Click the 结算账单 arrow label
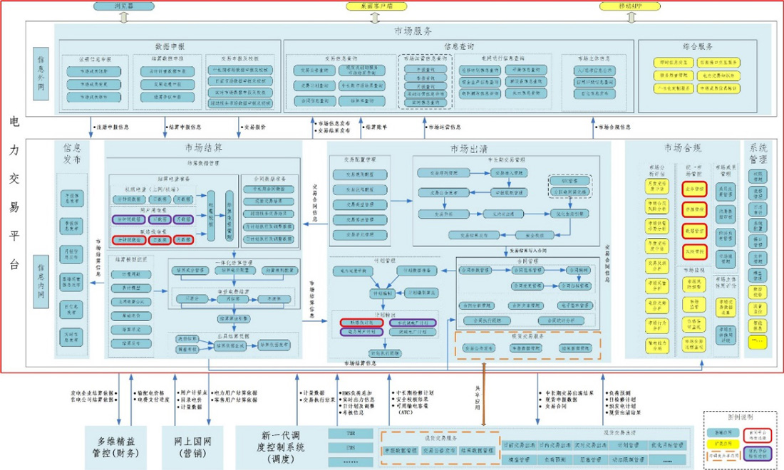The width and height of the screenshot is (784, 470). click(x=378, y=127)
